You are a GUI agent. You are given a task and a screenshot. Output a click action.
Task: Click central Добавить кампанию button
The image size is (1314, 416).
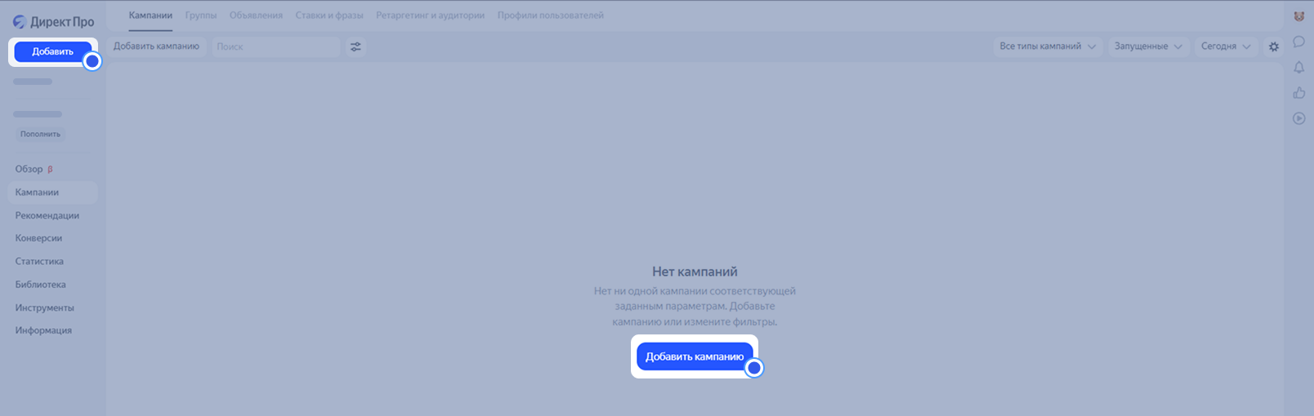click(695, 356)
